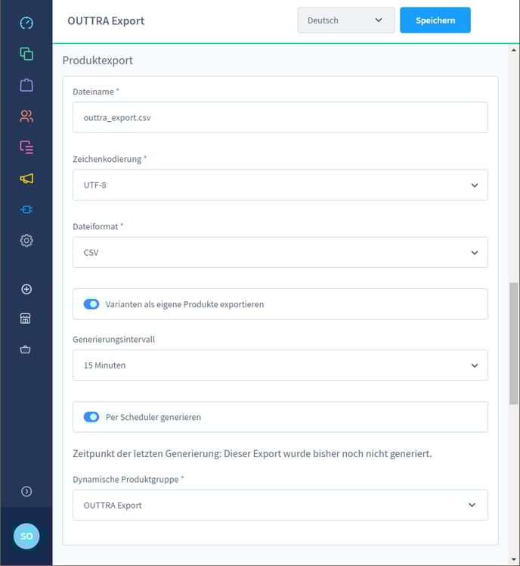
Task: Click the plus circle icon in sidebar
Action: pyautogui.click(x=26, y=289)
